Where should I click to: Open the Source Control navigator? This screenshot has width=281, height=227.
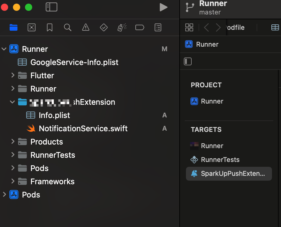[32, 28]
